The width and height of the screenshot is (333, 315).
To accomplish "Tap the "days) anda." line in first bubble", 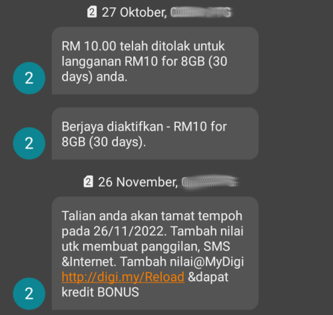I will 95,77.
